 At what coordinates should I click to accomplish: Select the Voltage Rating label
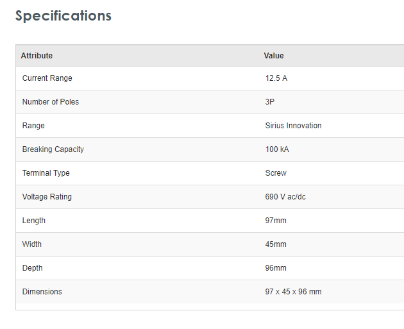tap(47, 197)
